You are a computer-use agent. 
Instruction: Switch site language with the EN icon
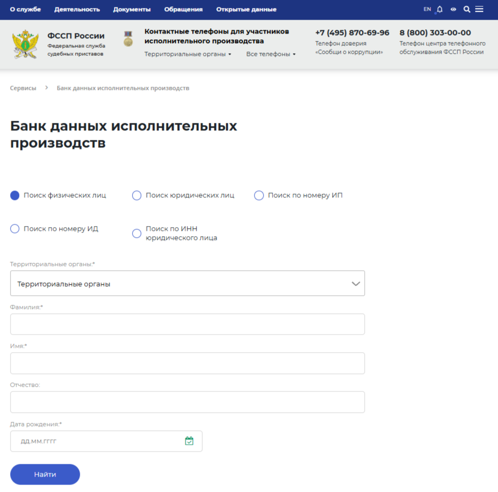(x=427, y=9)
